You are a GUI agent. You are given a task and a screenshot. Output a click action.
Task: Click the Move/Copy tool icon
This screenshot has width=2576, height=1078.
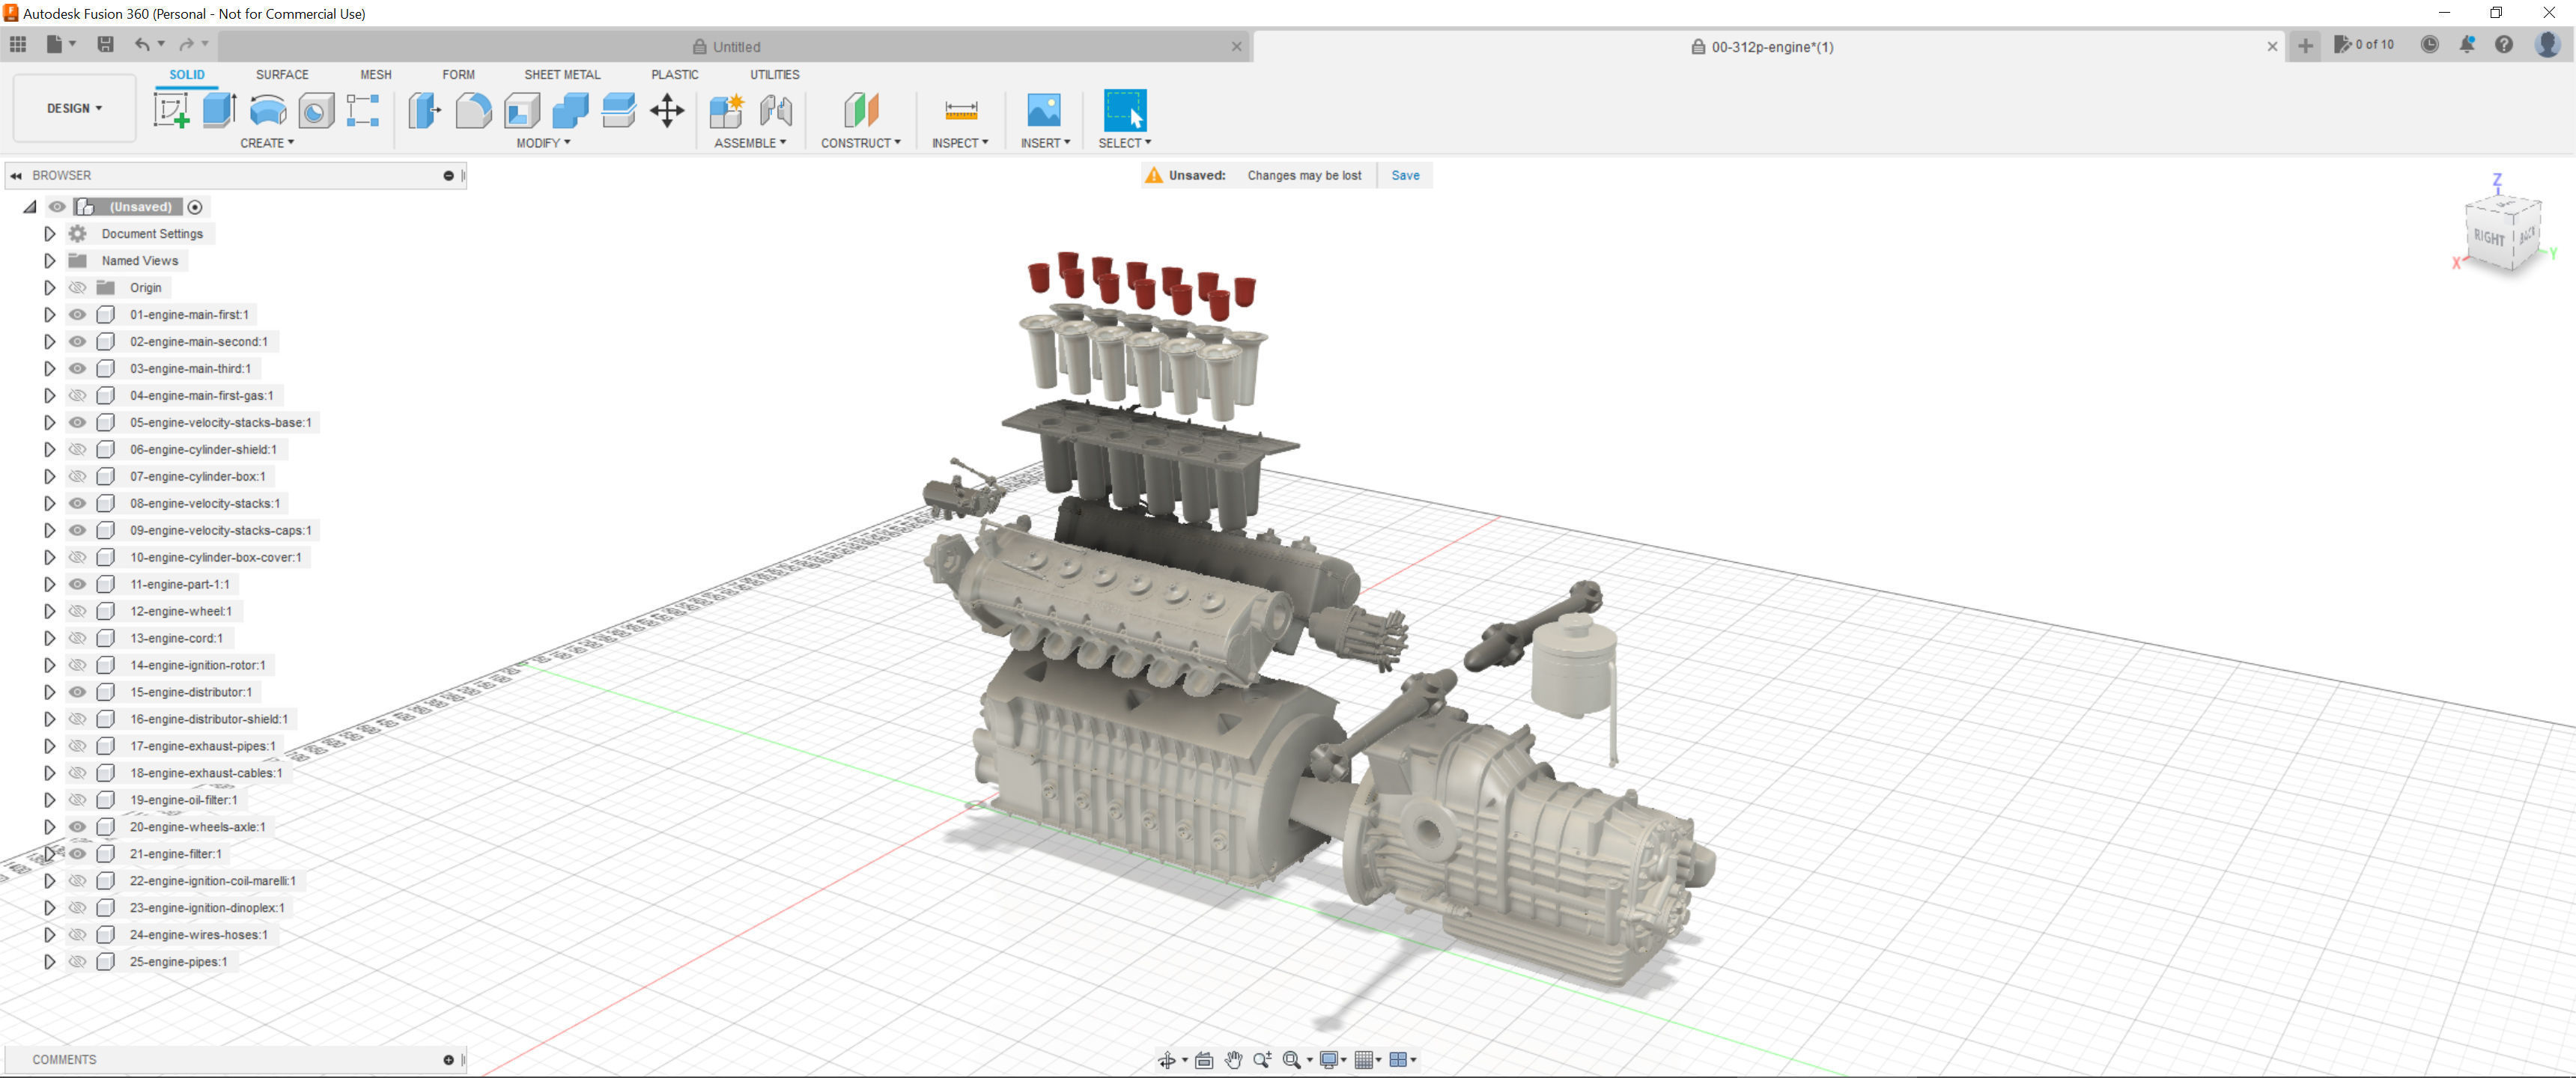coord(667,110)
